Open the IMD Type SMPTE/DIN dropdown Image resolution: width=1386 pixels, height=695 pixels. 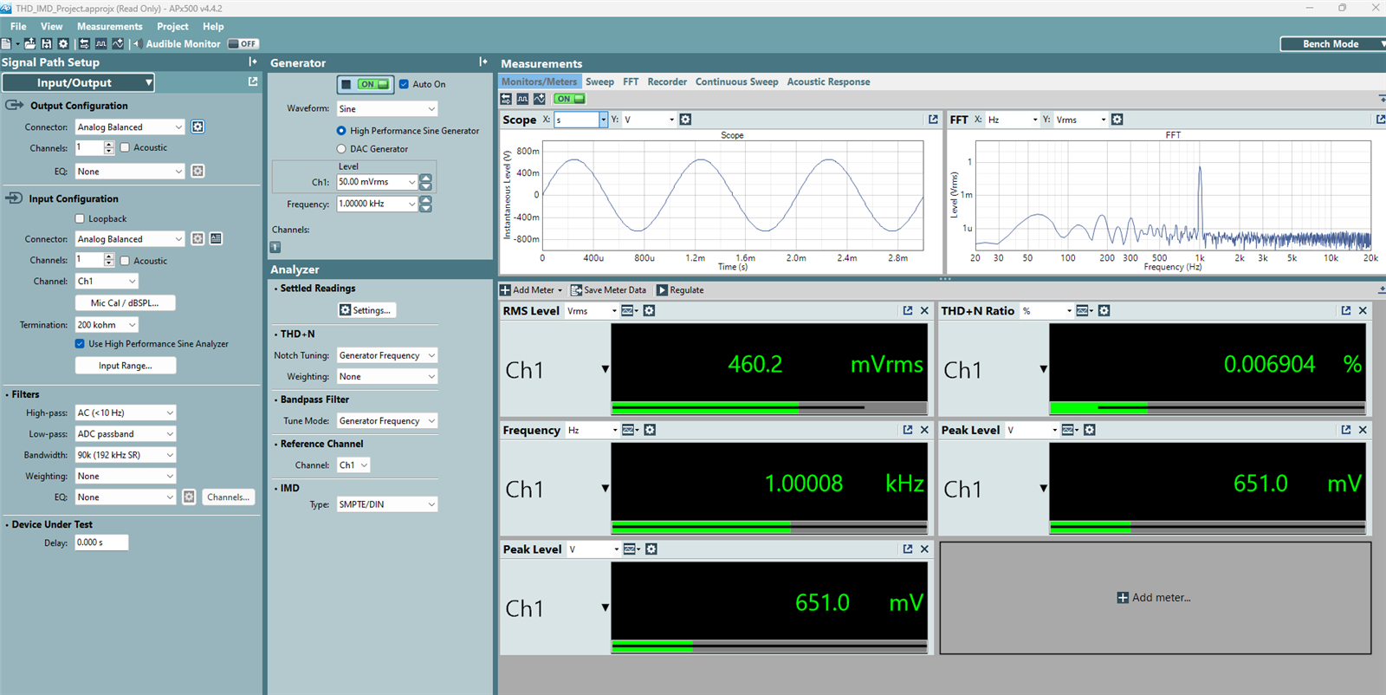pyautogui.click(x=387, y=504)
